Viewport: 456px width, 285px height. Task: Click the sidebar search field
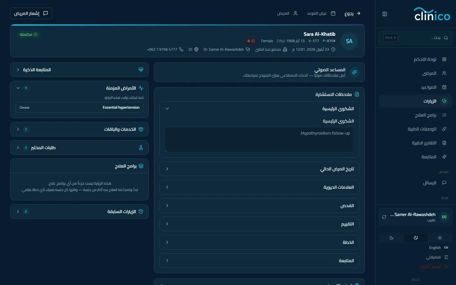pyautogui.click(x=415, y=38)
